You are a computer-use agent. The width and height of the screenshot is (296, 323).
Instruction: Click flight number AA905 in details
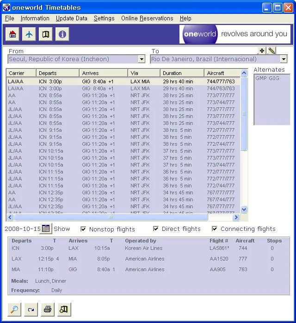click(x=217, y=269)
